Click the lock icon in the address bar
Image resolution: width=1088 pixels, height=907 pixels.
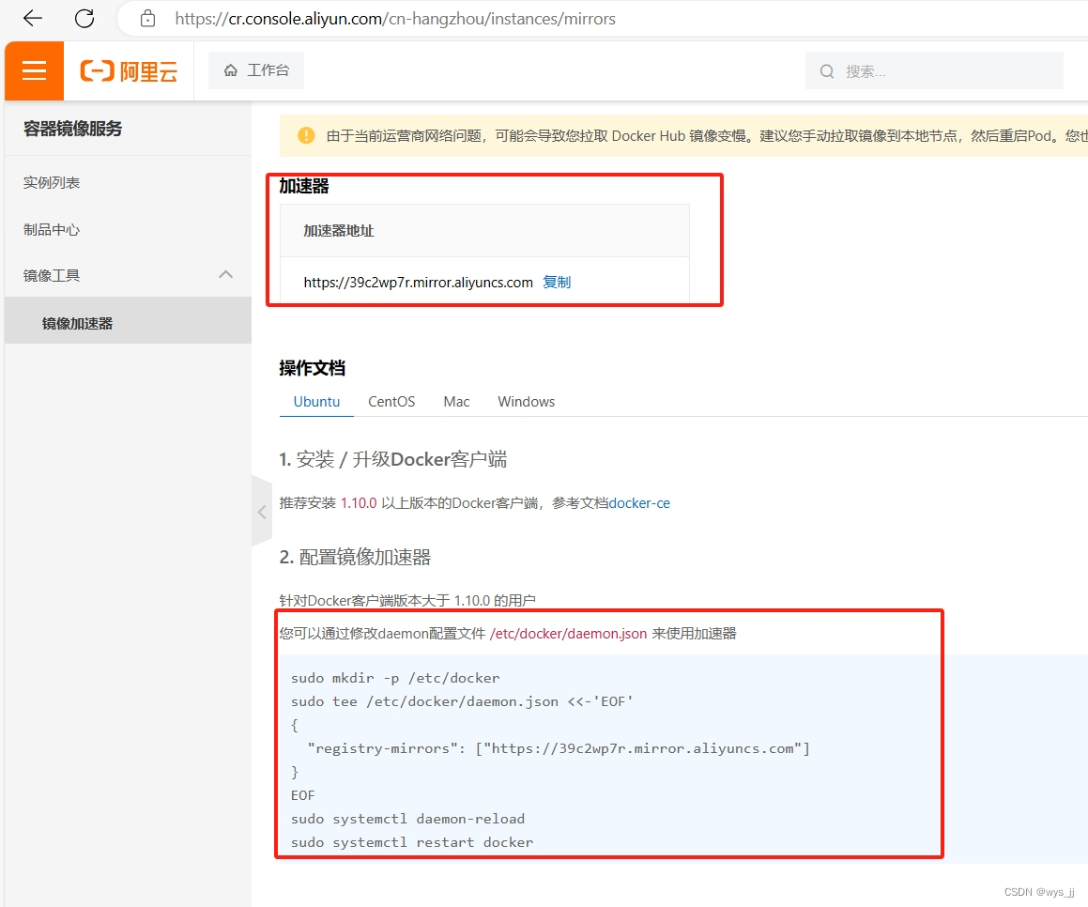tap(147, 19)
